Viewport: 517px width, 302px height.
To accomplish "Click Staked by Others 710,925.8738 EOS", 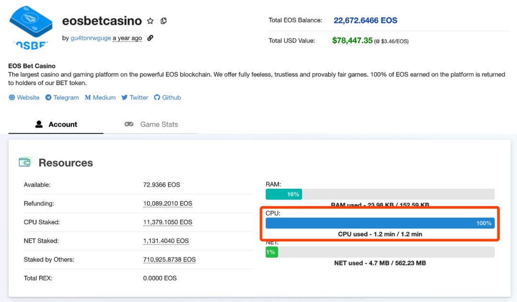I will tap(169, 259).
